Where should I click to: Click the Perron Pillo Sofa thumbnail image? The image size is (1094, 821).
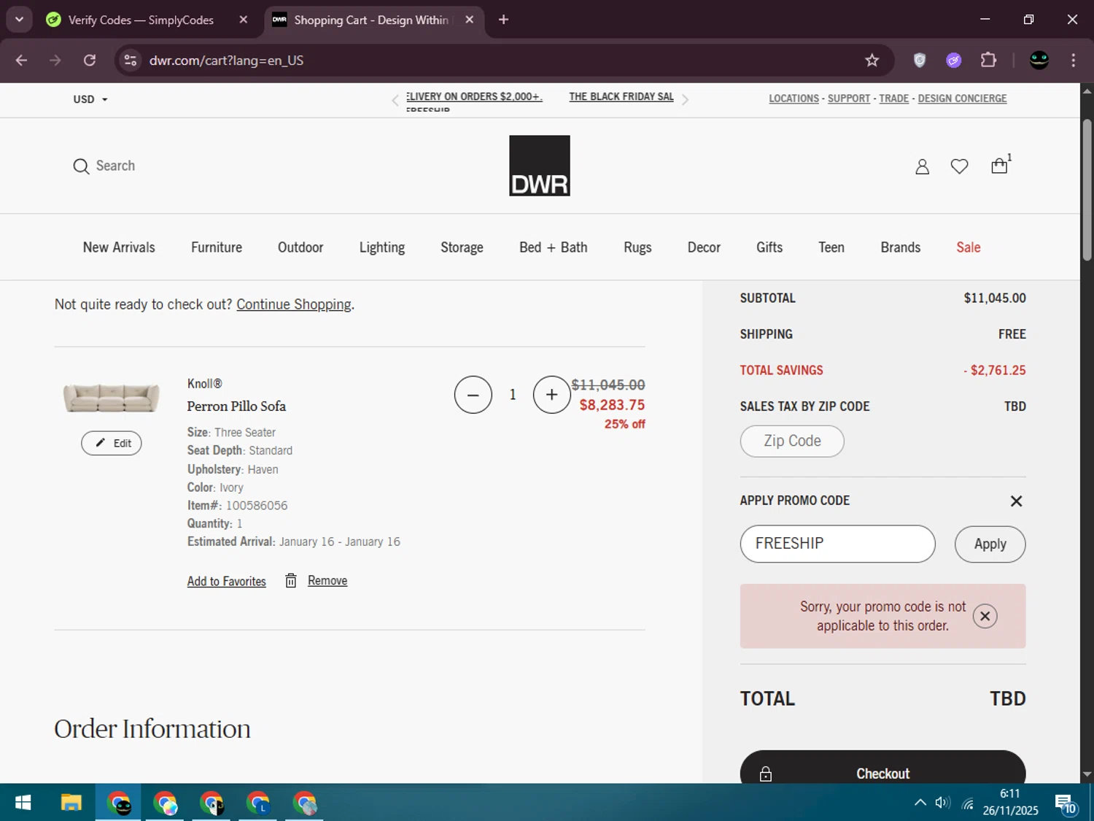click(x=112, y=398)
